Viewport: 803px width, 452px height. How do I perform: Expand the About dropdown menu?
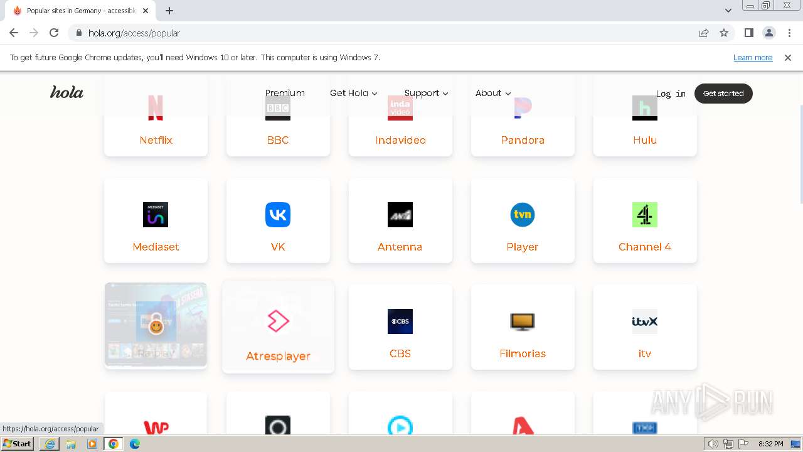493,93
